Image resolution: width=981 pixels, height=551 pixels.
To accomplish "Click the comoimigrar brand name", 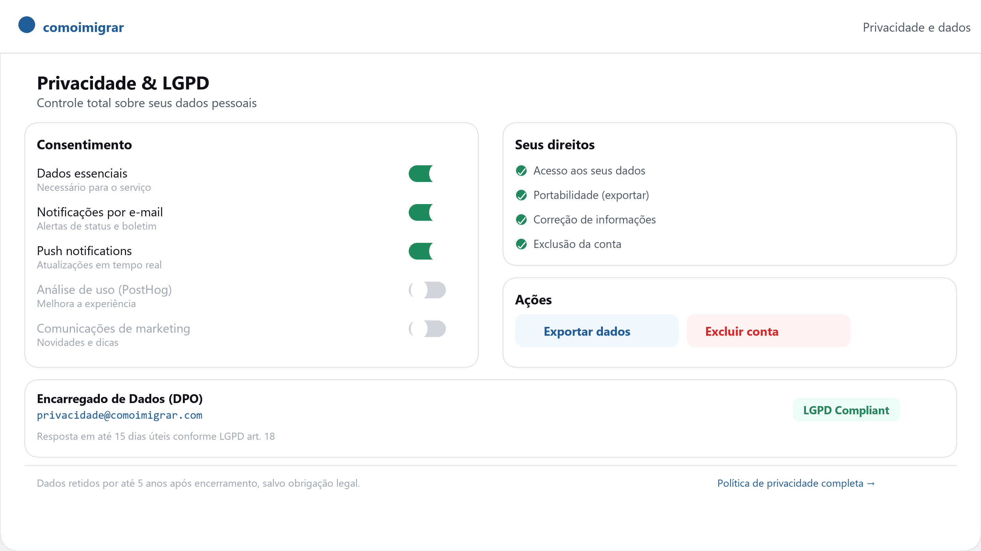I will [x=83, y=27].
